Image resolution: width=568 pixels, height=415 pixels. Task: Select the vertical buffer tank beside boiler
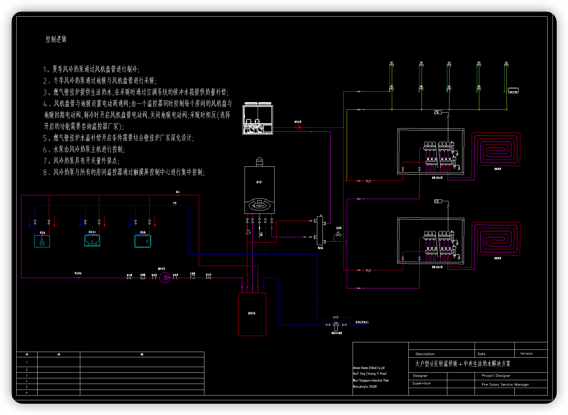click(x=320, y=231)
